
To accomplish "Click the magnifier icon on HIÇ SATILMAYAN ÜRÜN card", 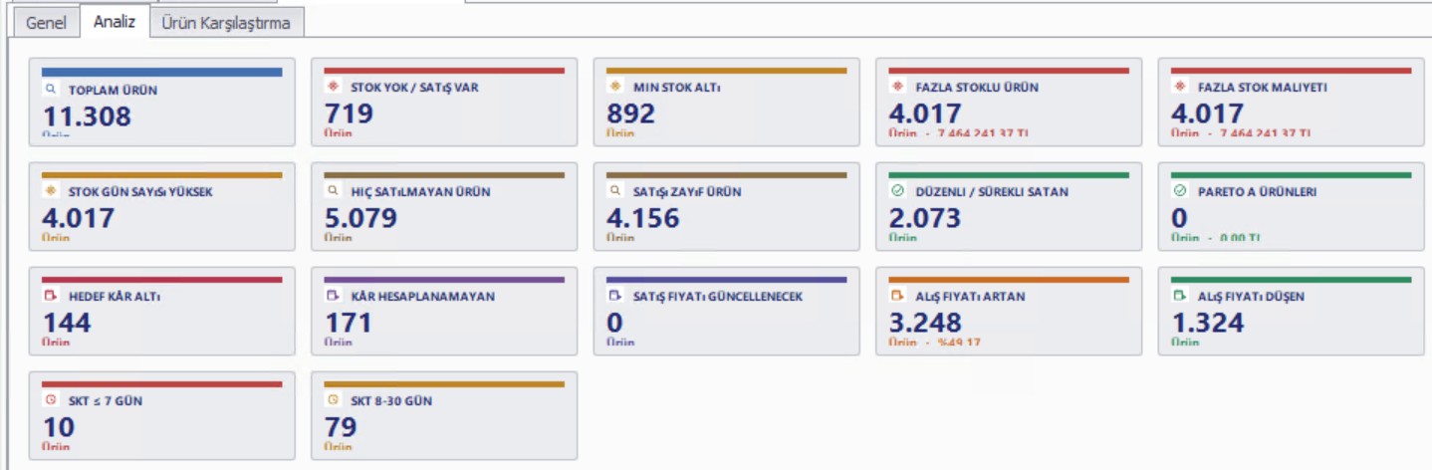I will pos(335,191).
